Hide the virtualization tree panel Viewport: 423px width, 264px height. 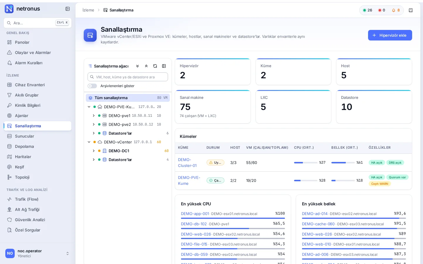pos(164,66)
